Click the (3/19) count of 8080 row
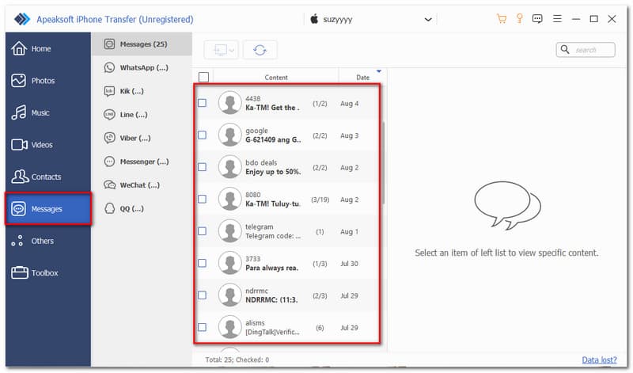The width and height of the screenshot is (633, 373). click(320, 200)
